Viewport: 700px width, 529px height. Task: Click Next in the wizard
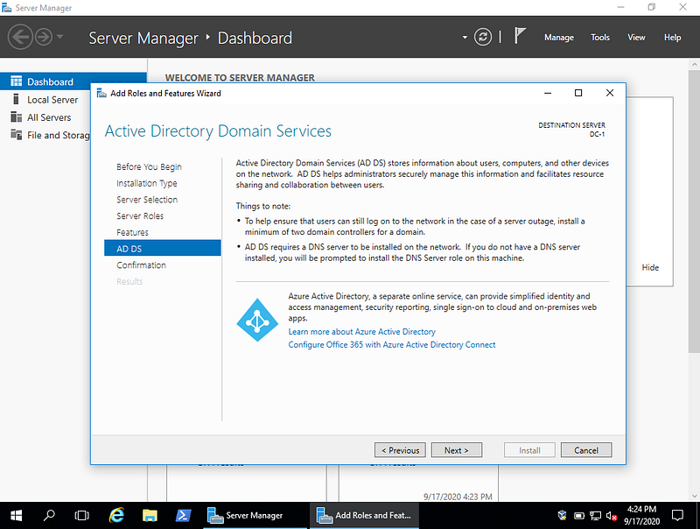pyautogui.click(x=457, y=450)
